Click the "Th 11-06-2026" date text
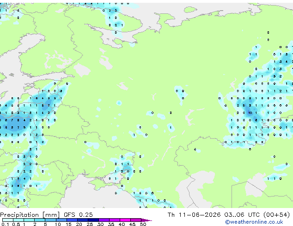The width and height of the screenshot is (293, 226). [194, 214]
